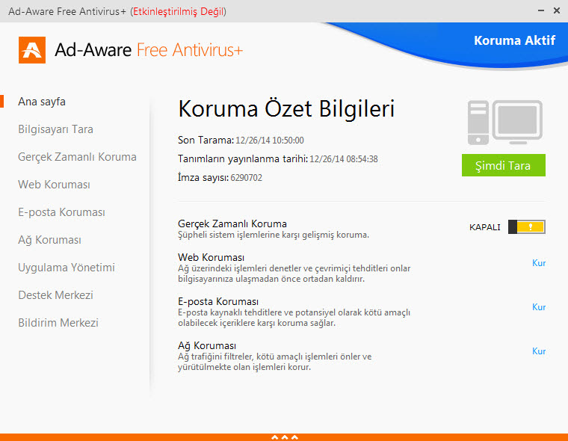
Task: Click the Koruma Özet Bilgileri heading
Action: [286, 108]
